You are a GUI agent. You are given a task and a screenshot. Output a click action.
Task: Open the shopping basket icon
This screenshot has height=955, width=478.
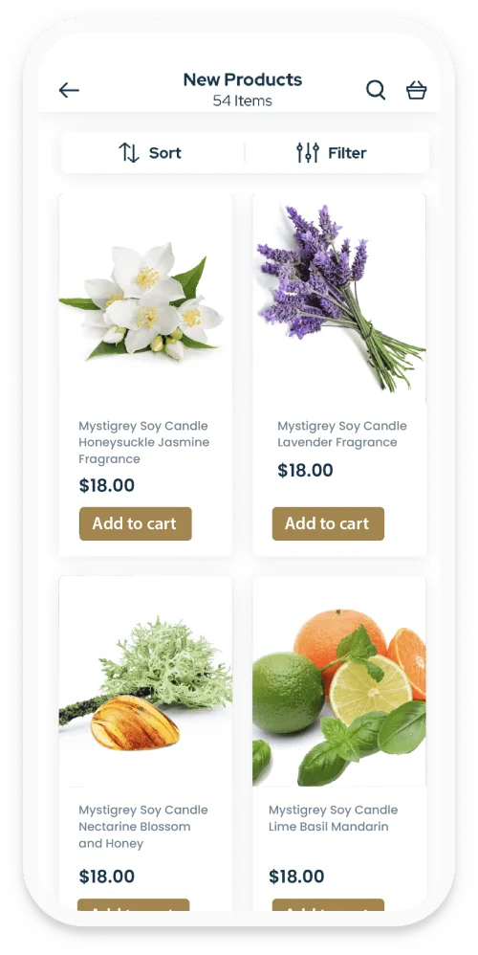coord(417,90)
